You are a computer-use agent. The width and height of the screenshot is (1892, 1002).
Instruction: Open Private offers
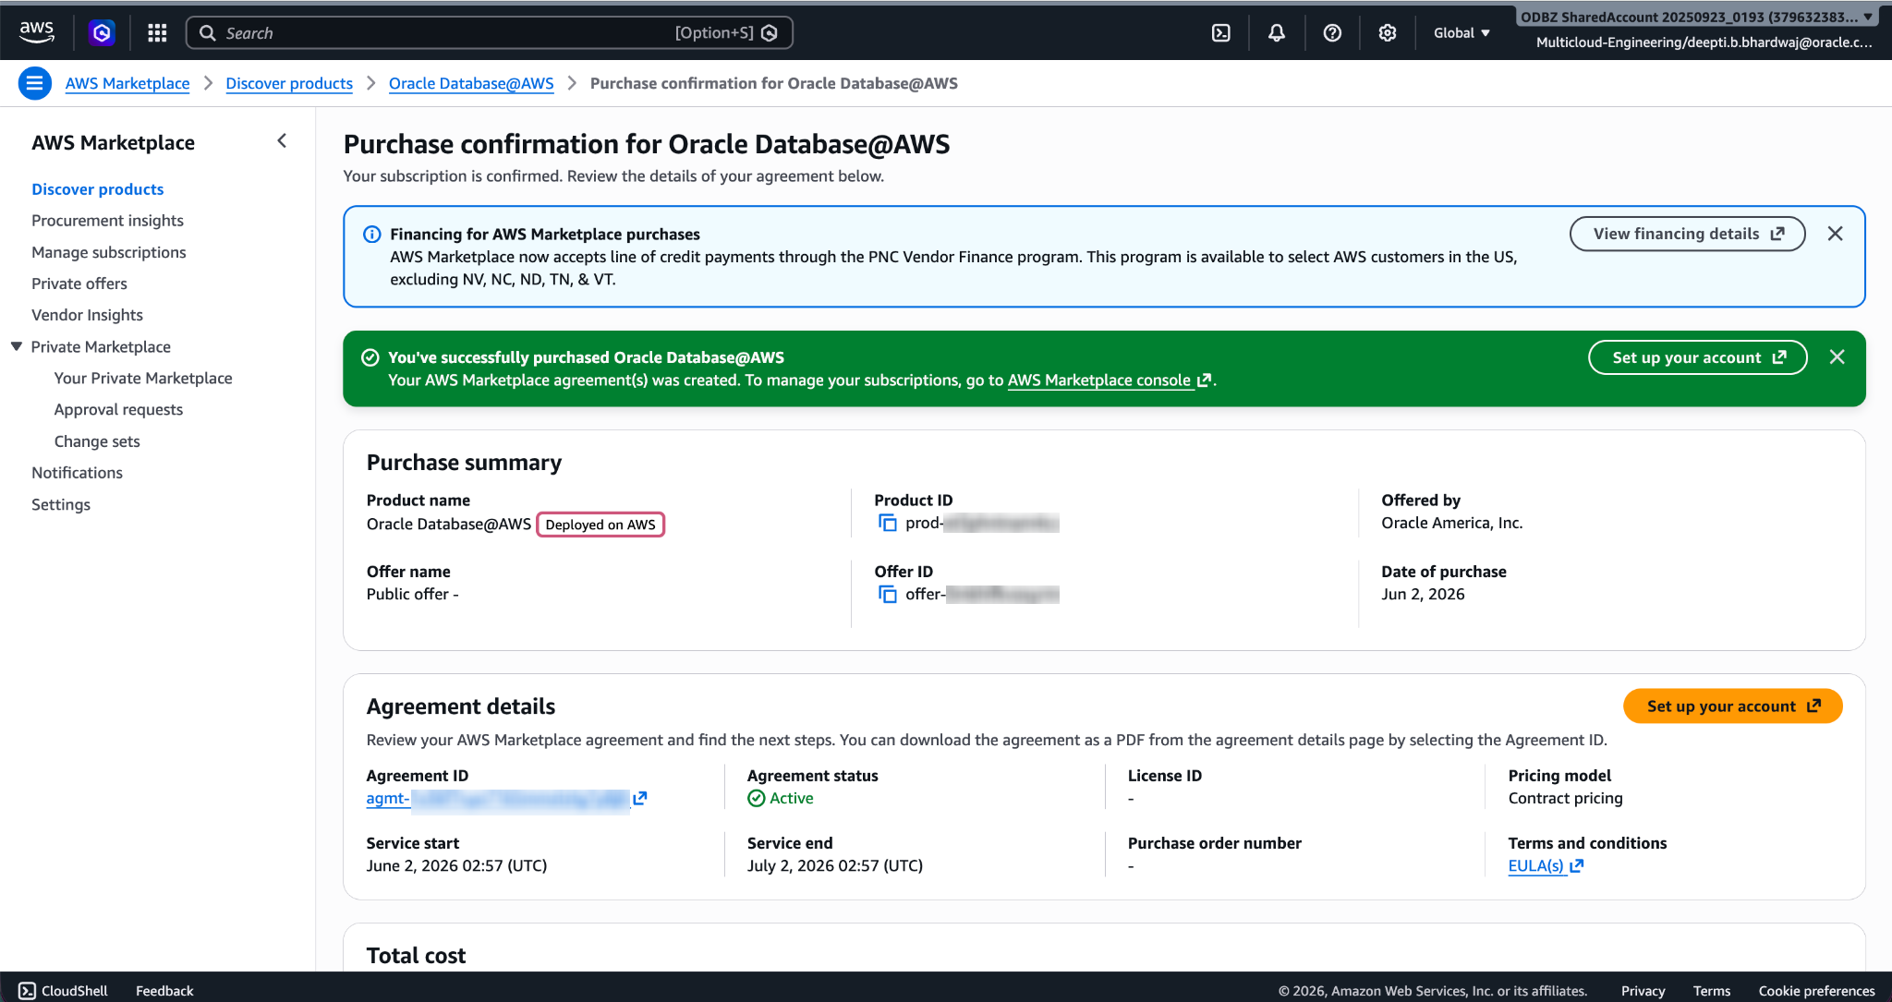(79, 284)
